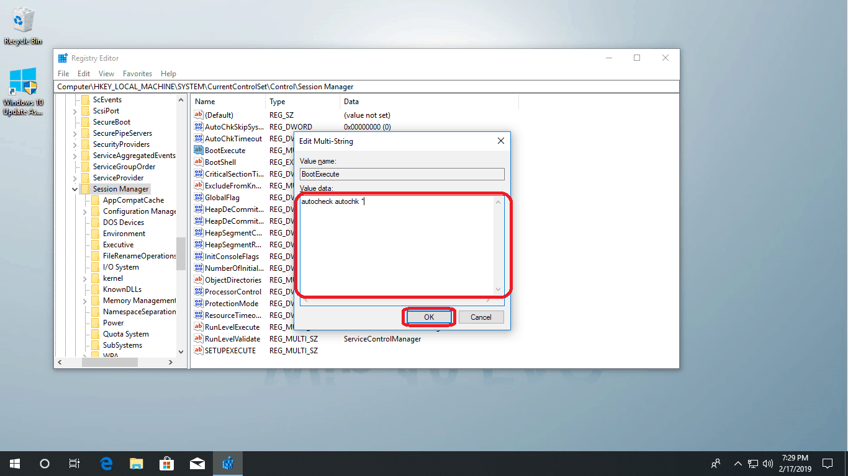The width and height of the screenshot is (848, 476).
Task: Open the Mail app from the taskbar
Action: click(x=197, y=463)
